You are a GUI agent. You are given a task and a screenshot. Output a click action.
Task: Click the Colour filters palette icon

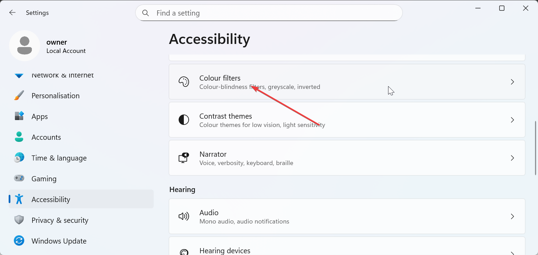click(184, 82)
